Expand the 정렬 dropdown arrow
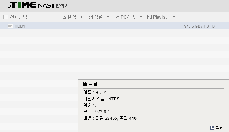The width and height of the screenshot is (229, 132). pyautogui.click(x=108, y=17)
